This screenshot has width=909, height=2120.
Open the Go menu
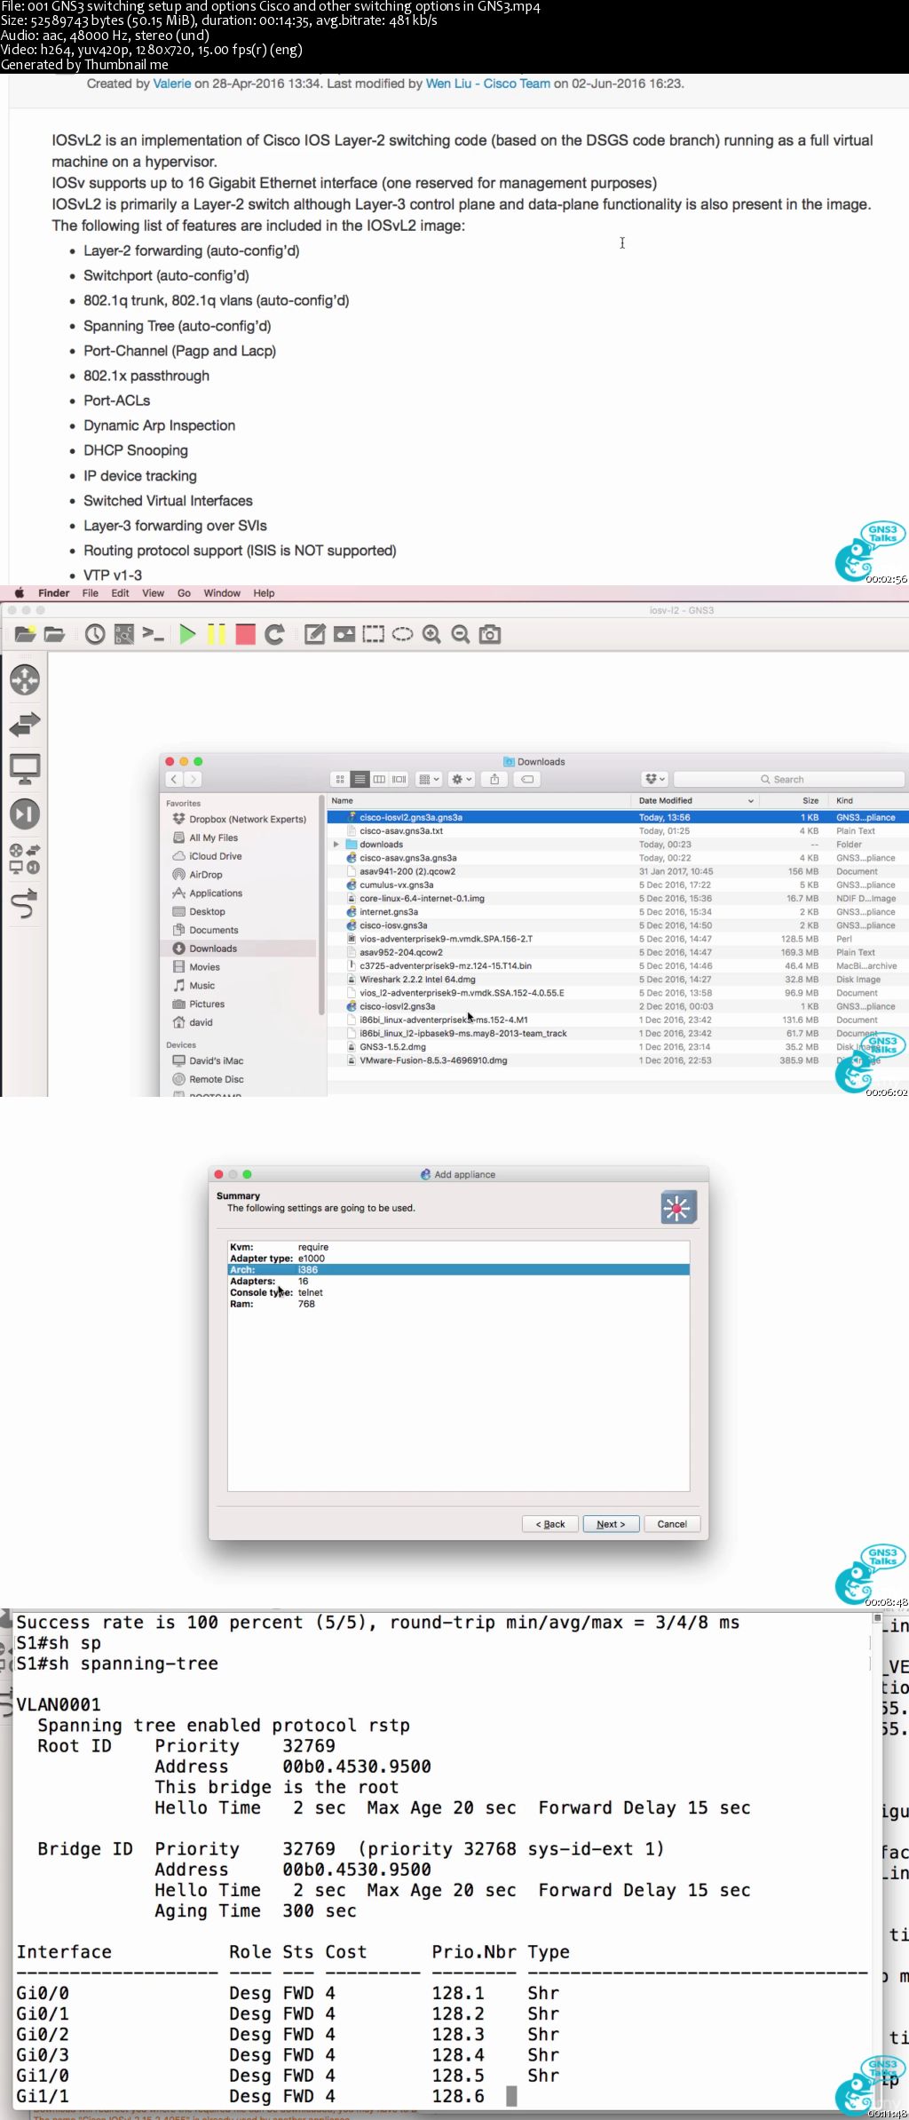click(184, 593)
